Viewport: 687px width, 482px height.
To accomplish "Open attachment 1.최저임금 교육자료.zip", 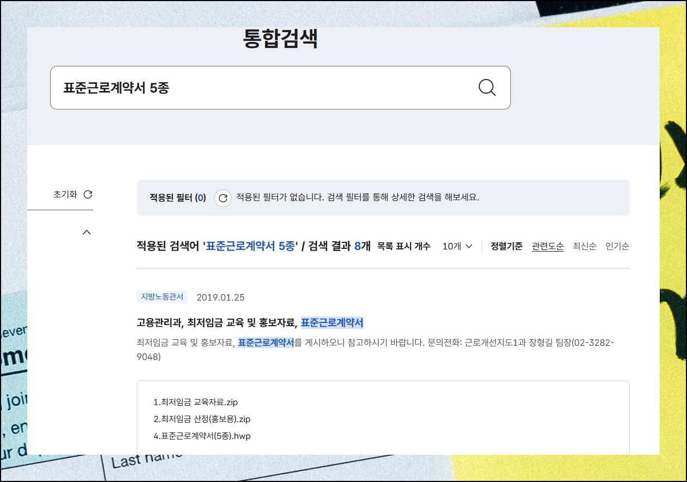I will pyautogui.click(x=196, y=402).
